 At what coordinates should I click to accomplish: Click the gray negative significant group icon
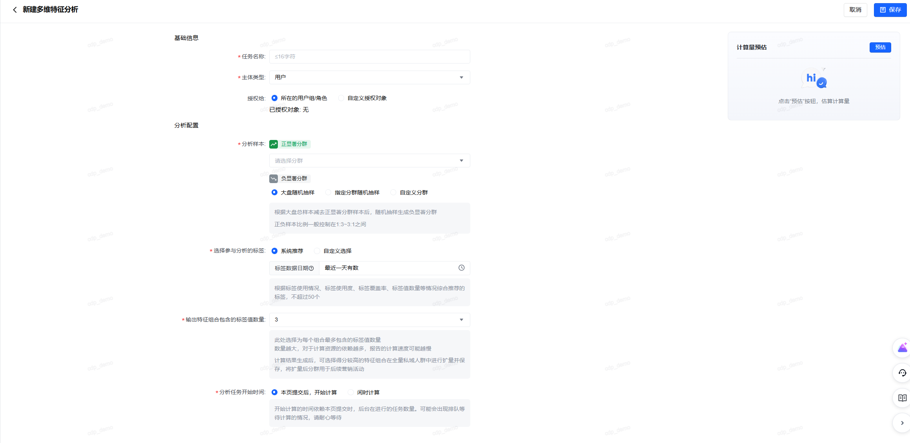tap(274, 179)
